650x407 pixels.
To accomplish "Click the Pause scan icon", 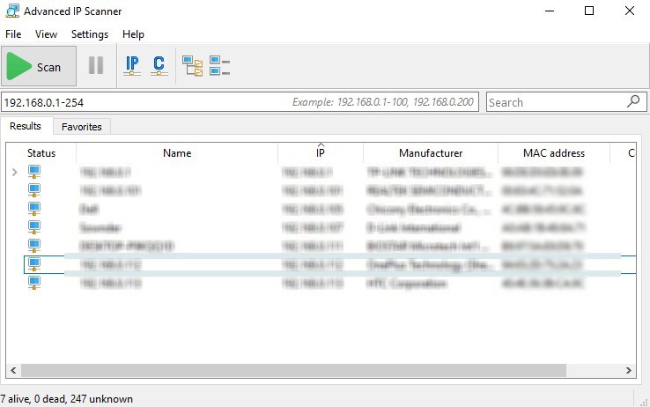I will pos(96,65).
